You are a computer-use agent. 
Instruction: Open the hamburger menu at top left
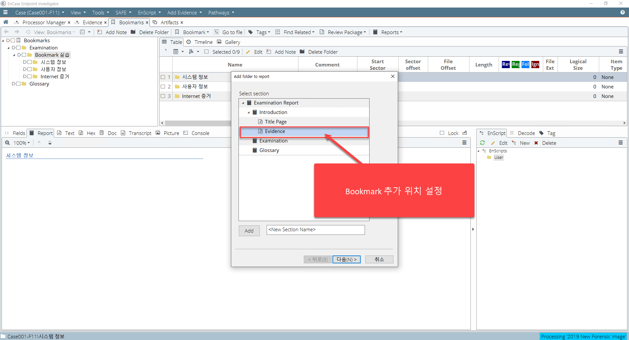[6, 12]
